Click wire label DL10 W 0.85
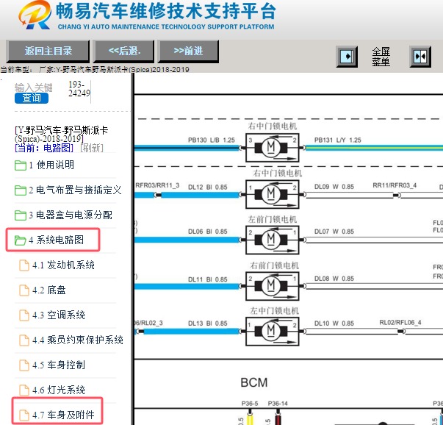 [334, 324]
